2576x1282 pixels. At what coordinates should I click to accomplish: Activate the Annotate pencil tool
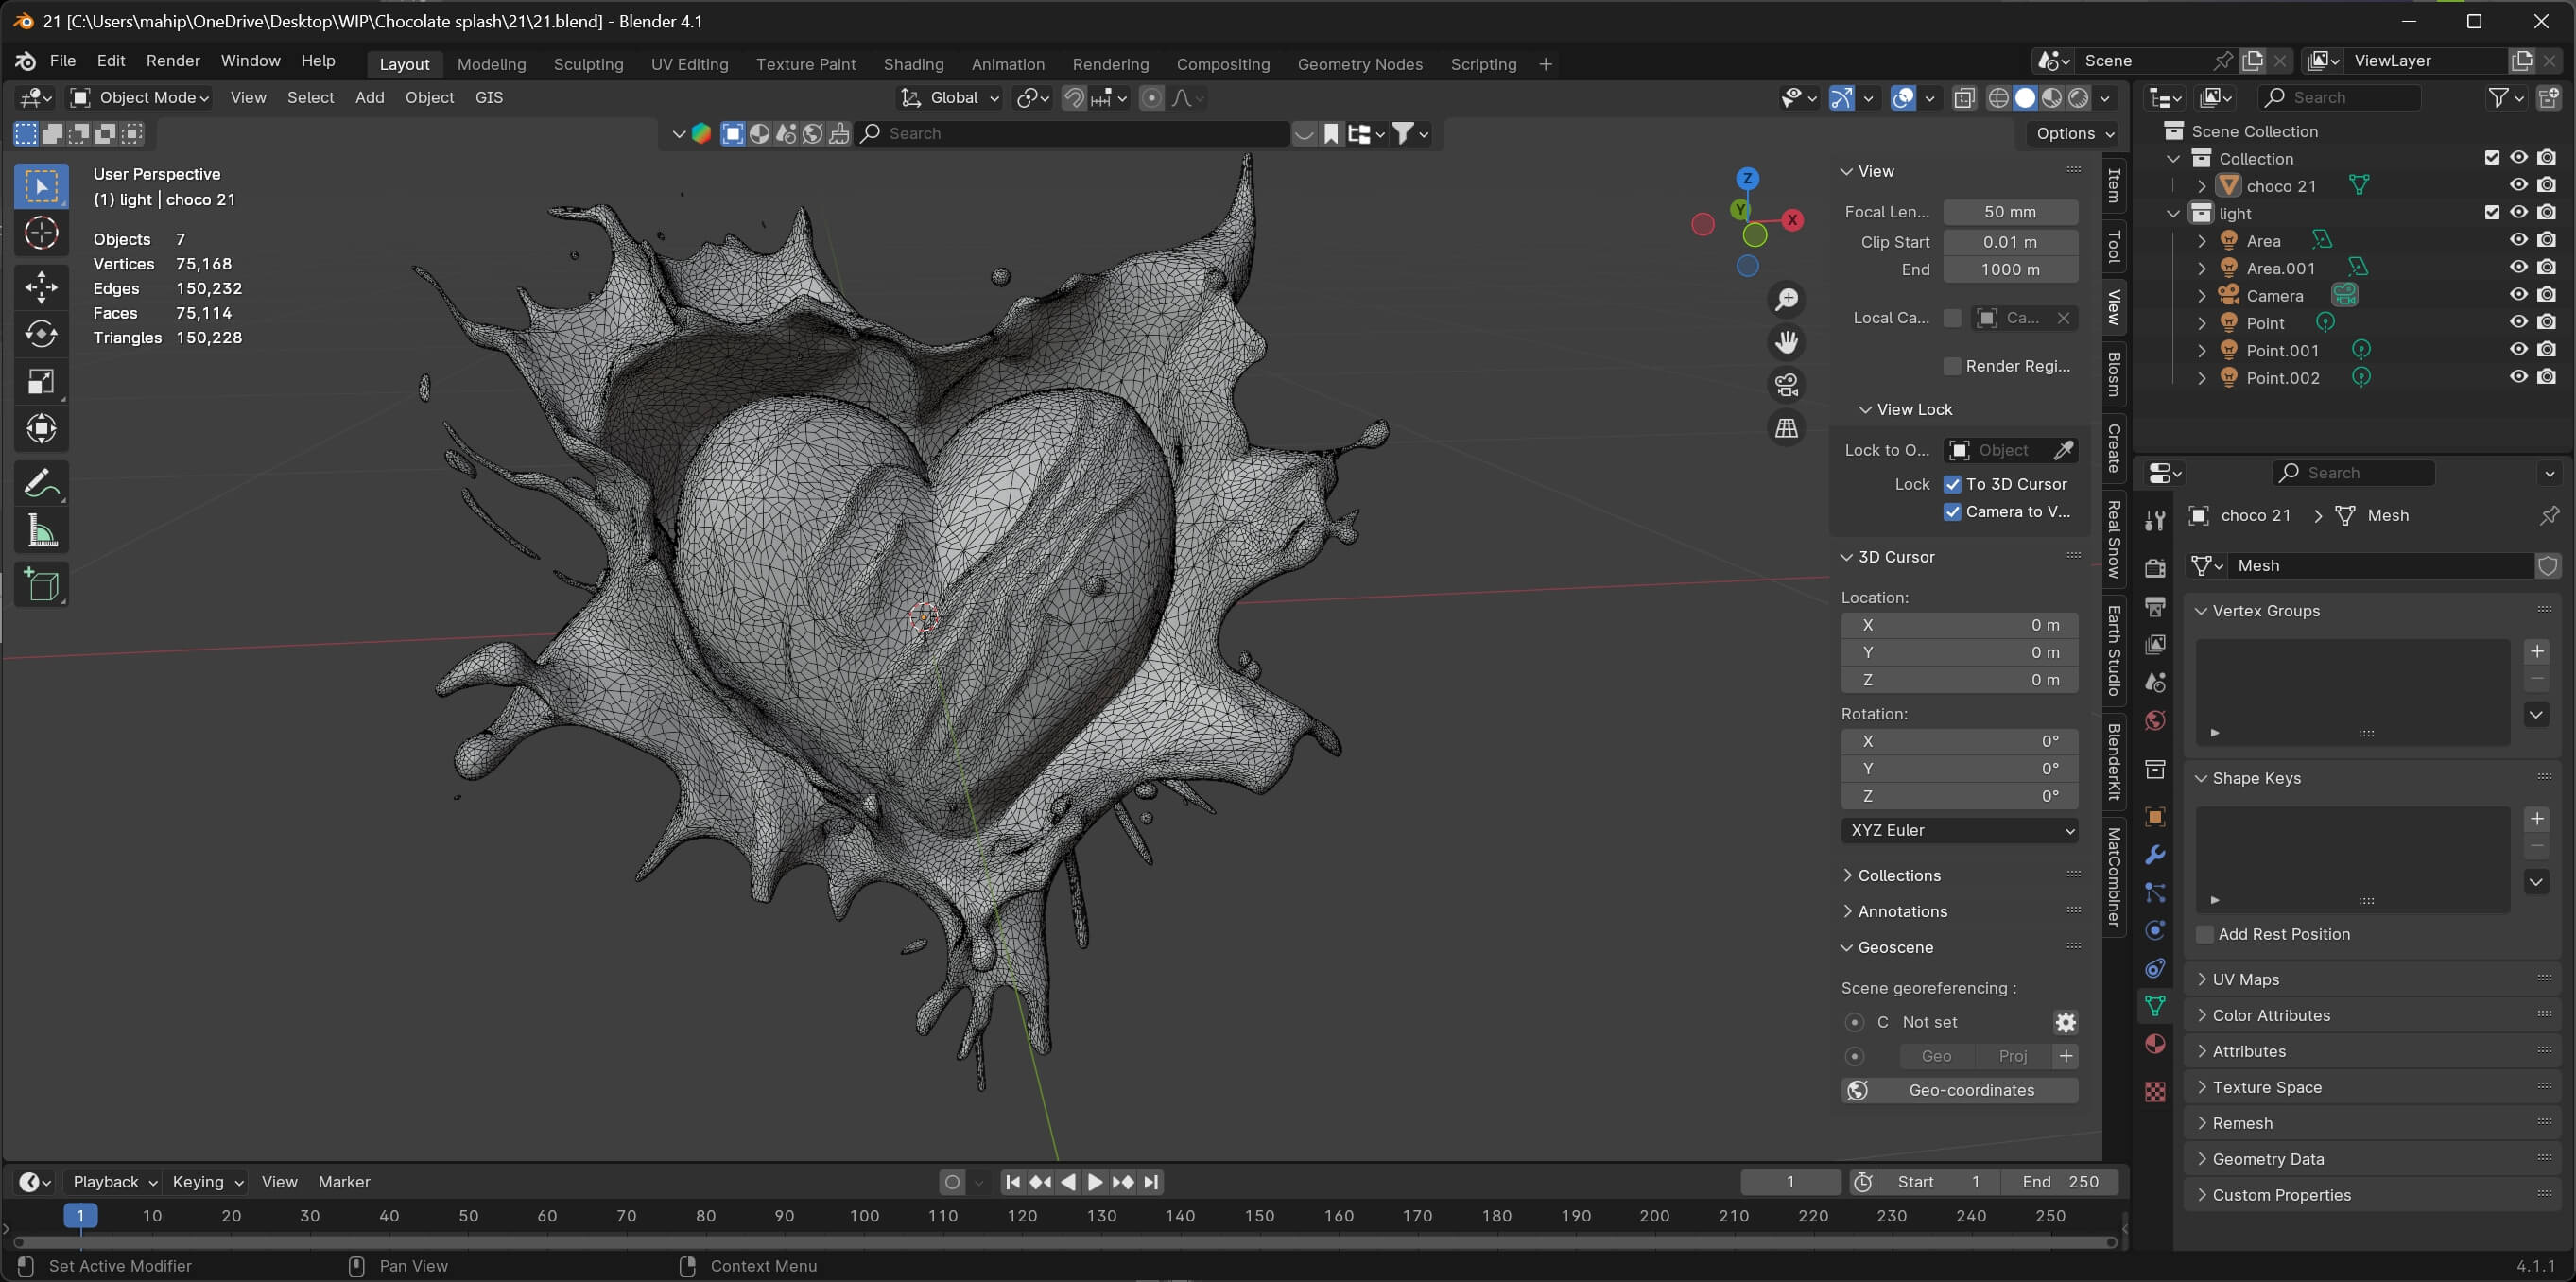pyautogui.click(x=41, y=483)
